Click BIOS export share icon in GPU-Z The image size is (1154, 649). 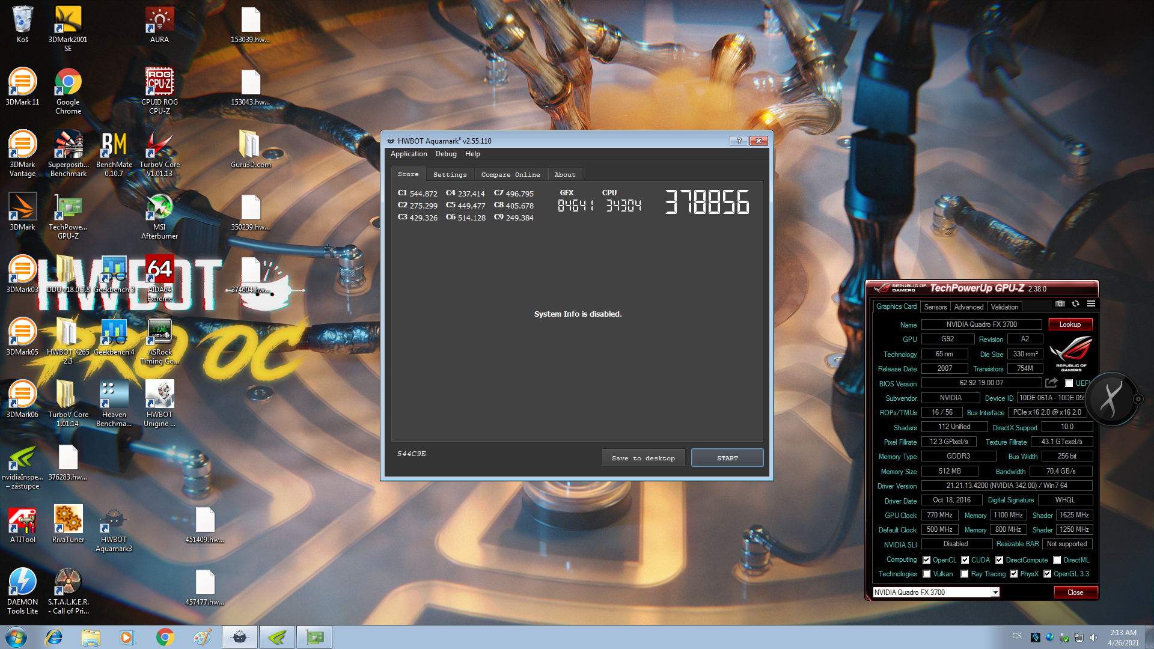(x=1051, y=383)
